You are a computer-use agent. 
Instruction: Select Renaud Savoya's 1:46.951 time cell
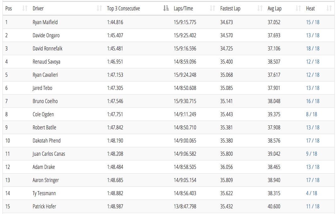115,62
